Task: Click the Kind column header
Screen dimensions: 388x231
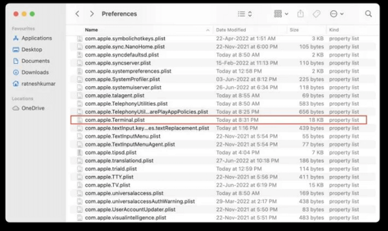Action: click(334, 29)
